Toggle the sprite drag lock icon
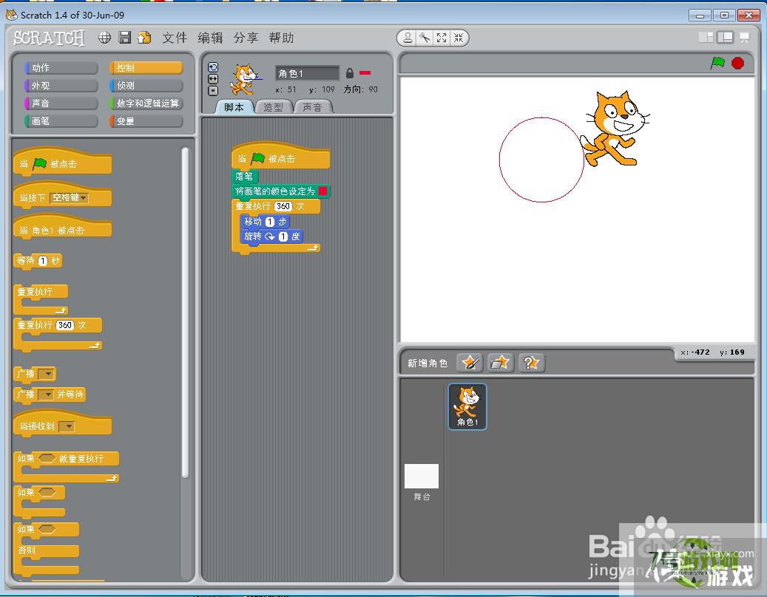 [349, 73]
